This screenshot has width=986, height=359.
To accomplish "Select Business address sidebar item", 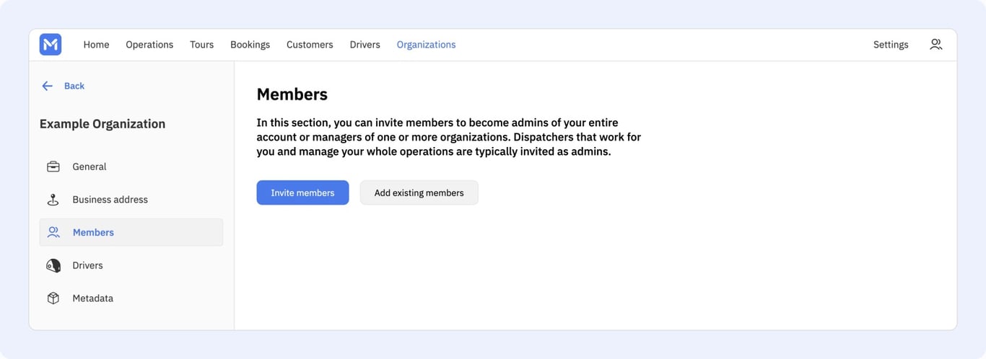I will (x=131, y=200).
